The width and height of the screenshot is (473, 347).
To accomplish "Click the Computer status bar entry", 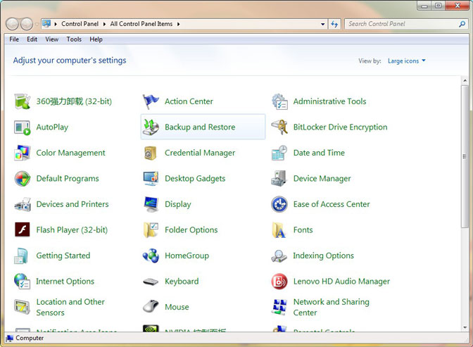I will (25, 338).
